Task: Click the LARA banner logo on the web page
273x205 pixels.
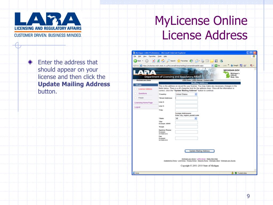Action: pos(144,72)
